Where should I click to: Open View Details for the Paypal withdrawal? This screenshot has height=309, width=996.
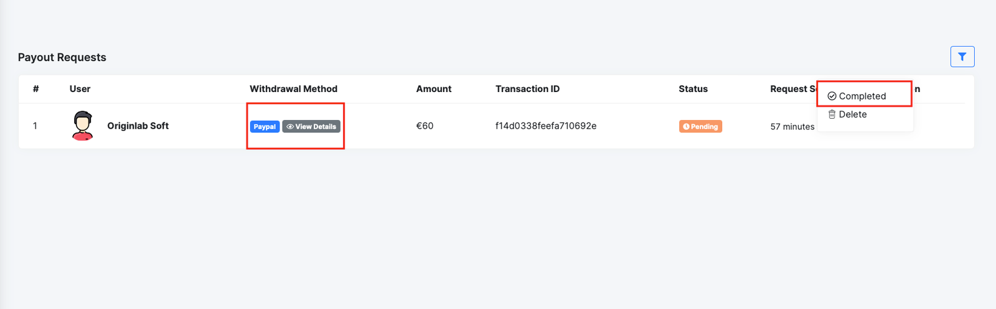pos(311,127)
